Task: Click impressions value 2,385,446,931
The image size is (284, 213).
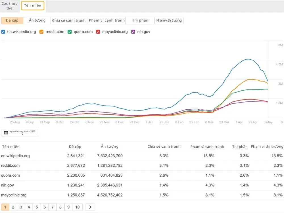Action: (110, 185)
